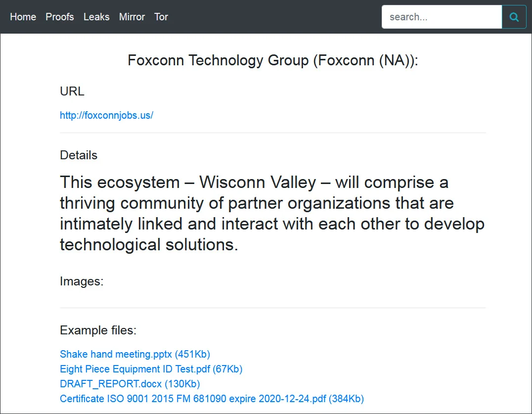The width and height of the screenshot is (532, 414).
Task: Open the Mirror nav link
Action: pyautogui.click(x=132, y=17)
